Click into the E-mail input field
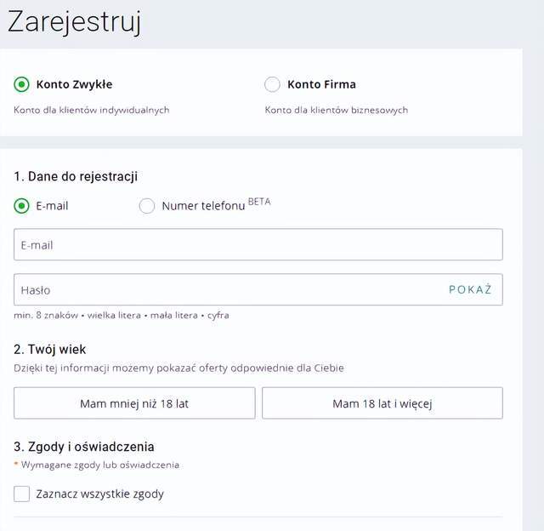Viewport: 544px width, 531px height. 258,245
